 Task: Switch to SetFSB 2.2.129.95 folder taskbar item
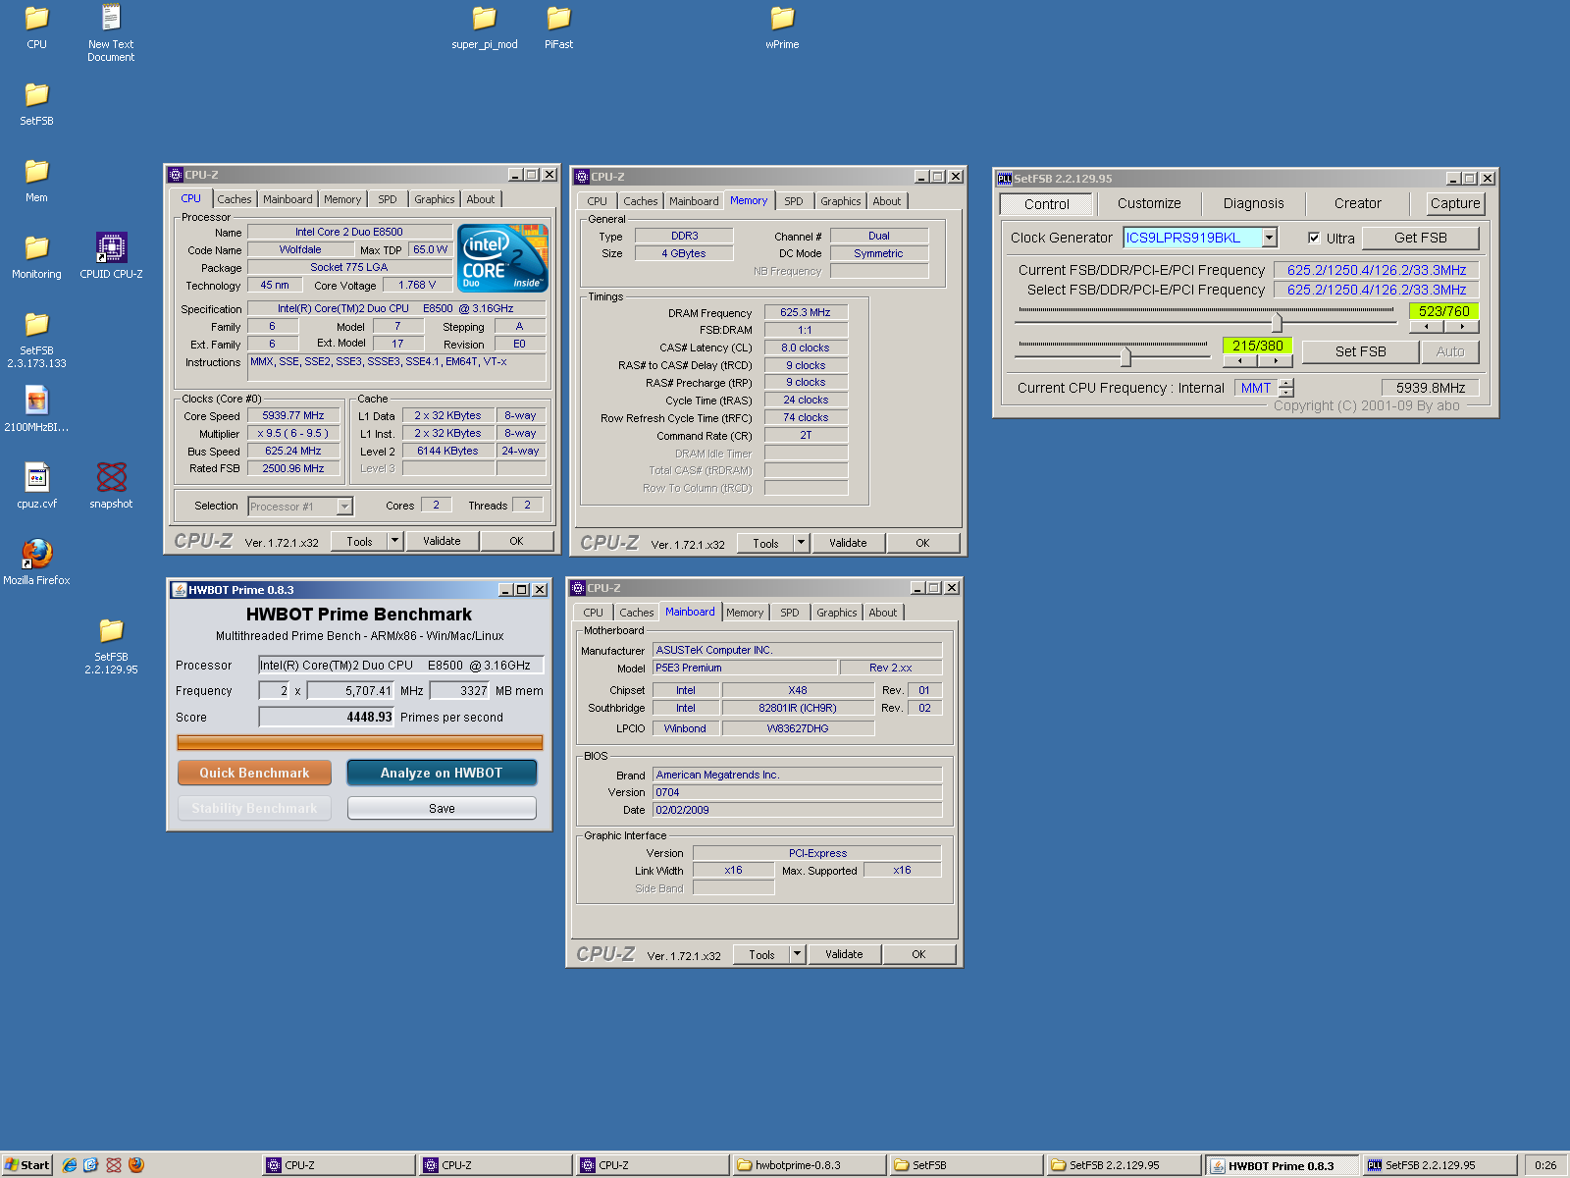click(1125, 1165)
